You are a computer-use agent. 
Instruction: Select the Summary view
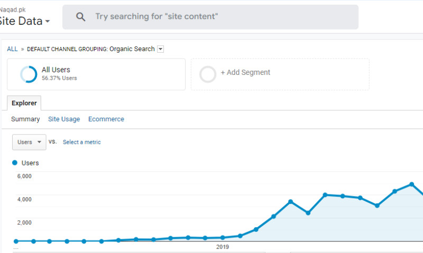(25, 119)
